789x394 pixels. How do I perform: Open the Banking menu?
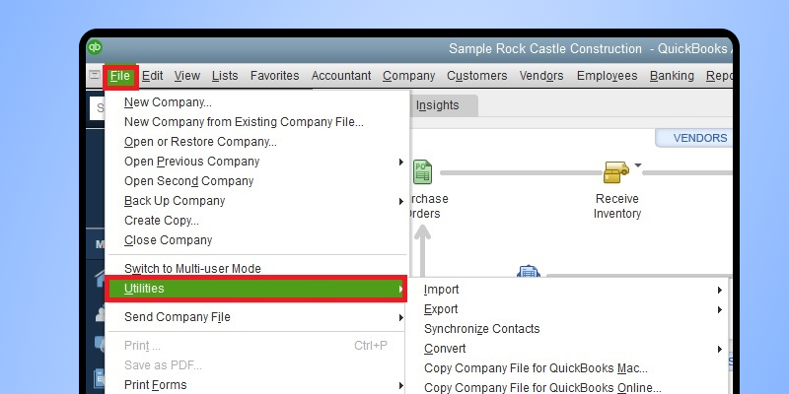[672, 76]
